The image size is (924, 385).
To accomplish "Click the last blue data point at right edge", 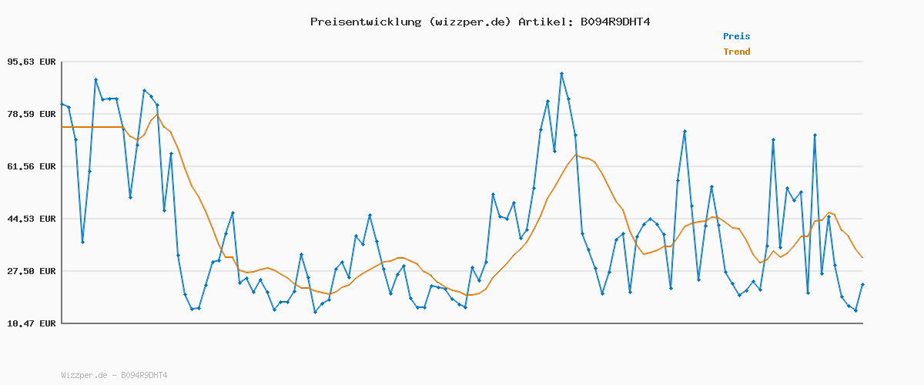I will [x=862, y=284].
